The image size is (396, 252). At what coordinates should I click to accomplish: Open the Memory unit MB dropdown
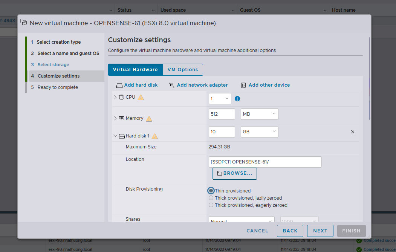[x=259, y=114]
